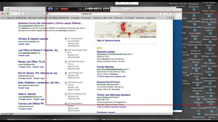Go back in Safari history
The image size is (218, 122).
click(x=12, y=14)
